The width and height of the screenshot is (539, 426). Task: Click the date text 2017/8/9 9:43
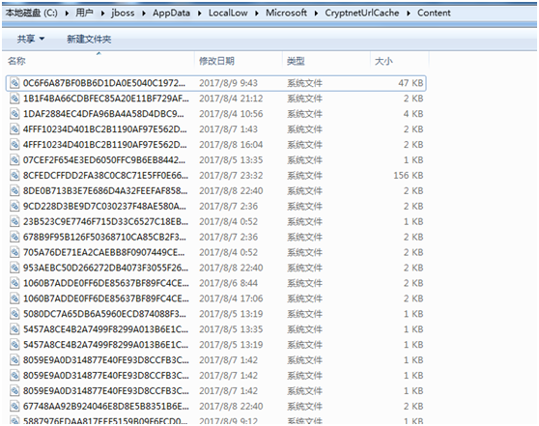(x=228, y=83)
